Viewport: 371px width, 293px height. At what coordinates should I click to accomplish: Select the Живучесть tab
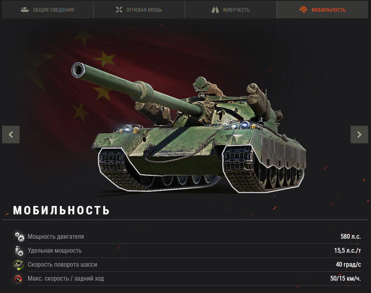click(230, 10)
